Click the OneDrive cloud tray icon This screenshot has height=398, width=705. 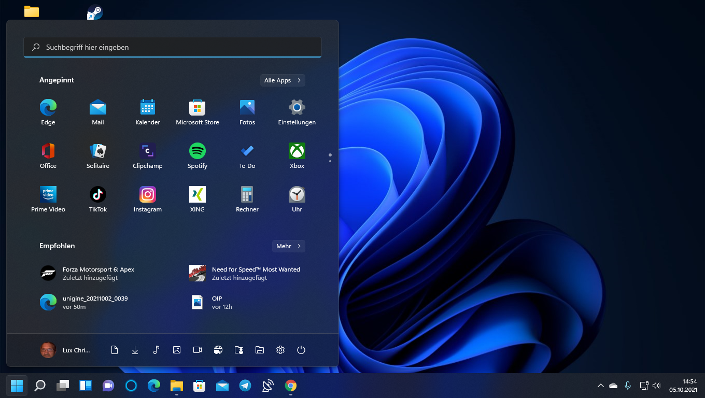[614, 386]
